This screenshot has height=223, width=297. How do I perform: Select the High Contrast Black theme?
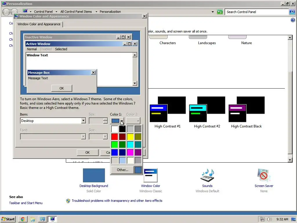click(247, 112)
